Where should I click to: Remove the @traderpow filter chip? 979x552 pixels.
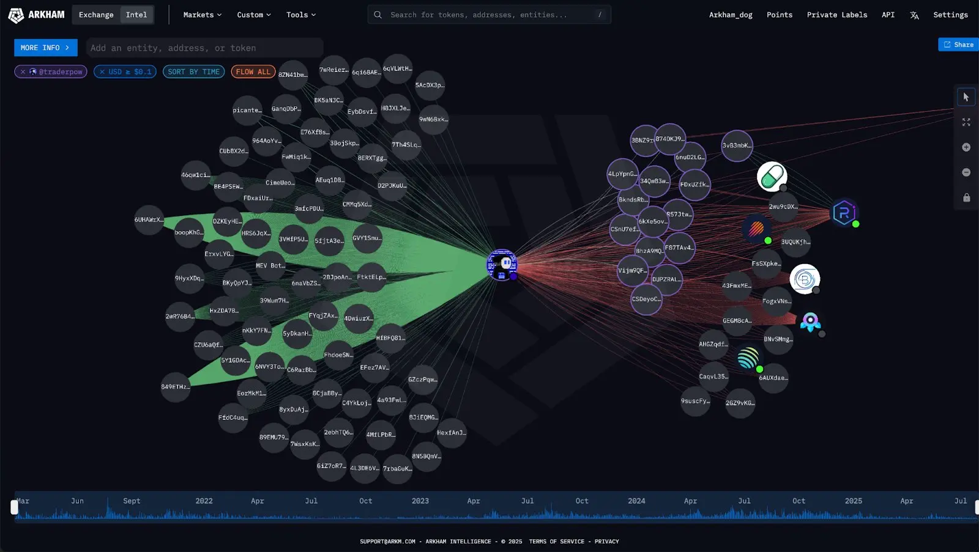coord(23,72)
